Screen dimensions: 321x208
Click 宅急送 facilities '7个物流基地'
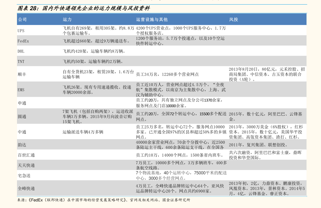(x=148, y=173)
